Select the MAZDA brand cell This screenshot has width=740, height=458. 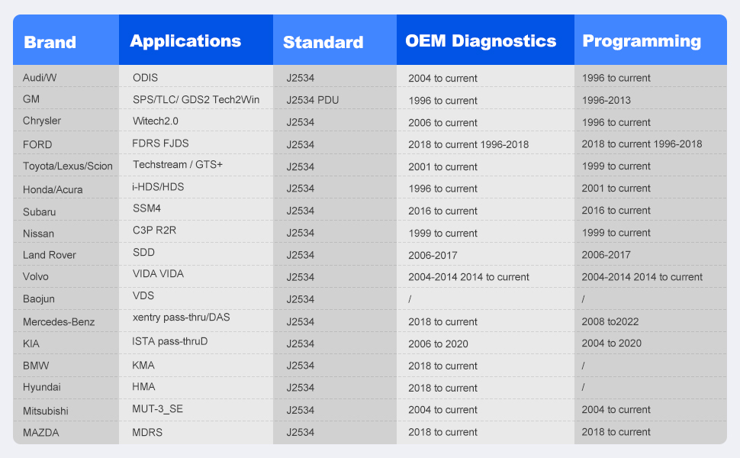click(42, 433)
